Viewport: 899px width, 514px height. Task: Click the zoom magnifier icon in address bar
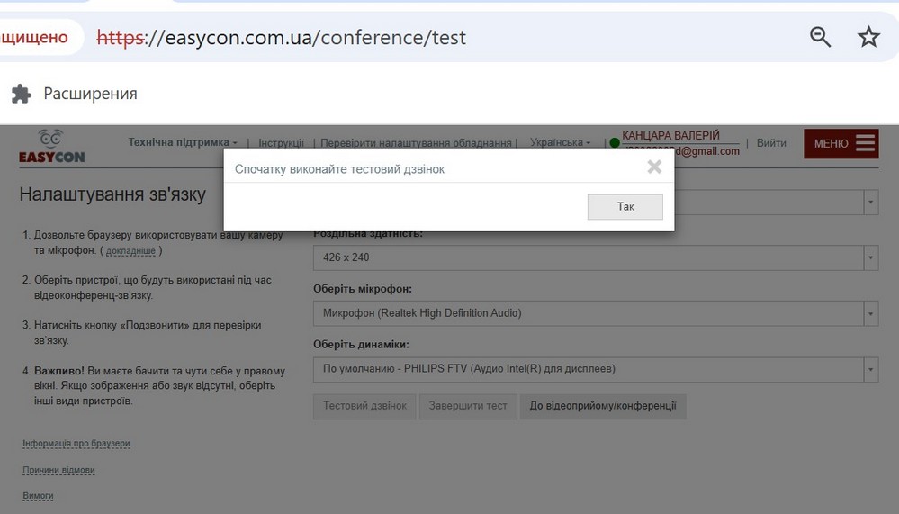point(820,37)
